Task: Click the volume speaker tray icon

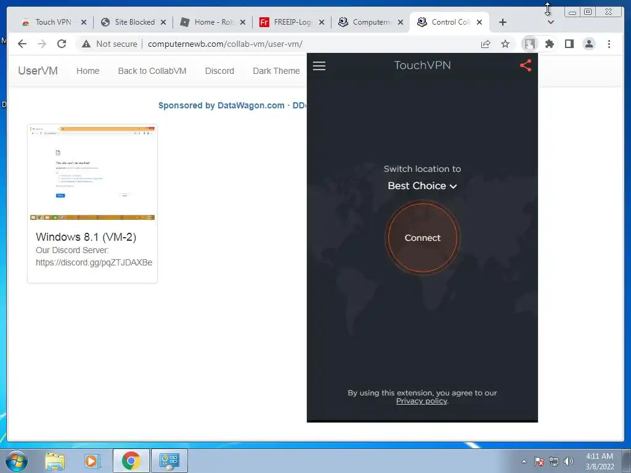Action: pyautogui.click(x=568, y=461)
